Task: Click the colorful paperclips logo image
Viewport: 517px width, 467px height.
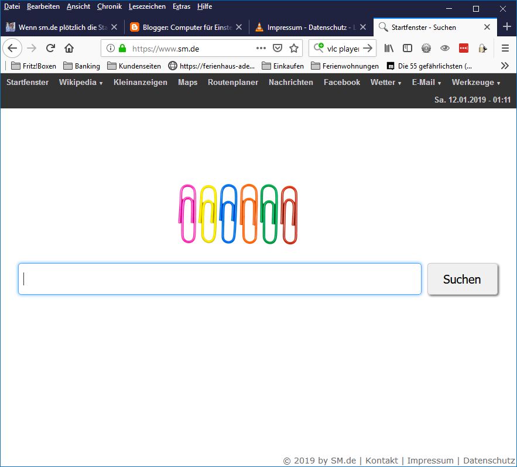Action: click(238, 214)
